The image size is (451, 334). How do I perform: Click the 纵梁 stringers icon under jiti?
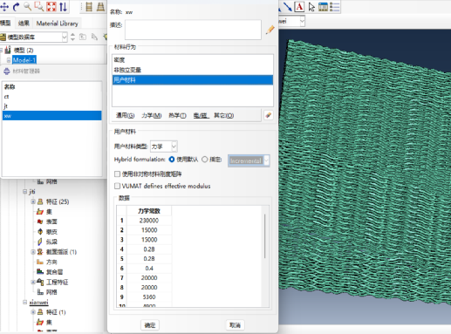point(40,242)
